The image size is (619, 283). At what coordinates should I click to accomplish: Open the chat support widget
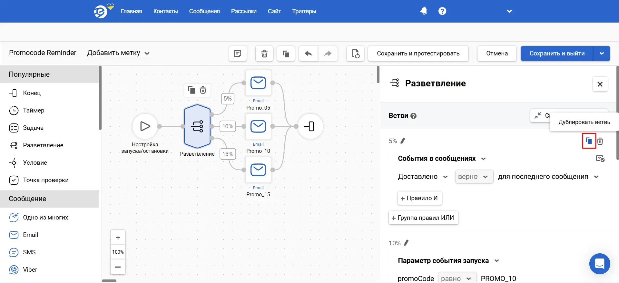(x=599, y=264)
